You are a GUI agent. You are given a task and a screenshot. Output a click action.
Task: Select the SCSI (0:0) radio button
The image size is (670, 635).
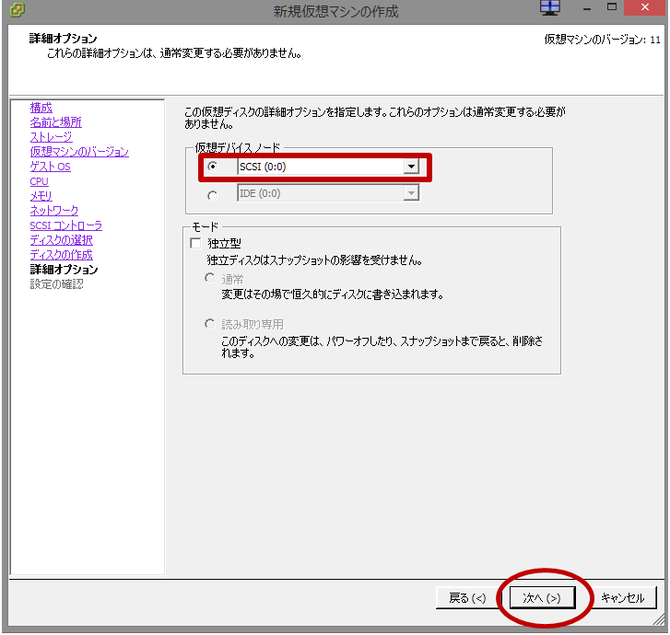(212, 166)
